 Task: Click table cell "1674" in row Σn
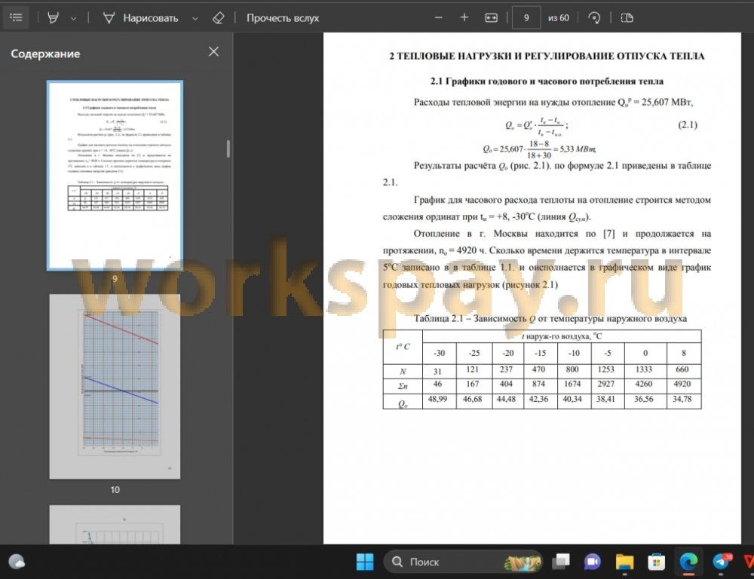pyautogui.click(x=572, y=384)
